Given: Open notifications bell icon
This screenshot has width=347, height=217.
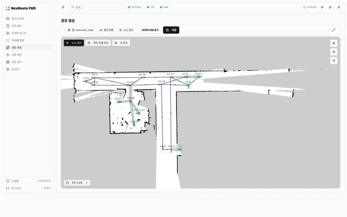Looking at the screenshot, I should pos(330,7).
